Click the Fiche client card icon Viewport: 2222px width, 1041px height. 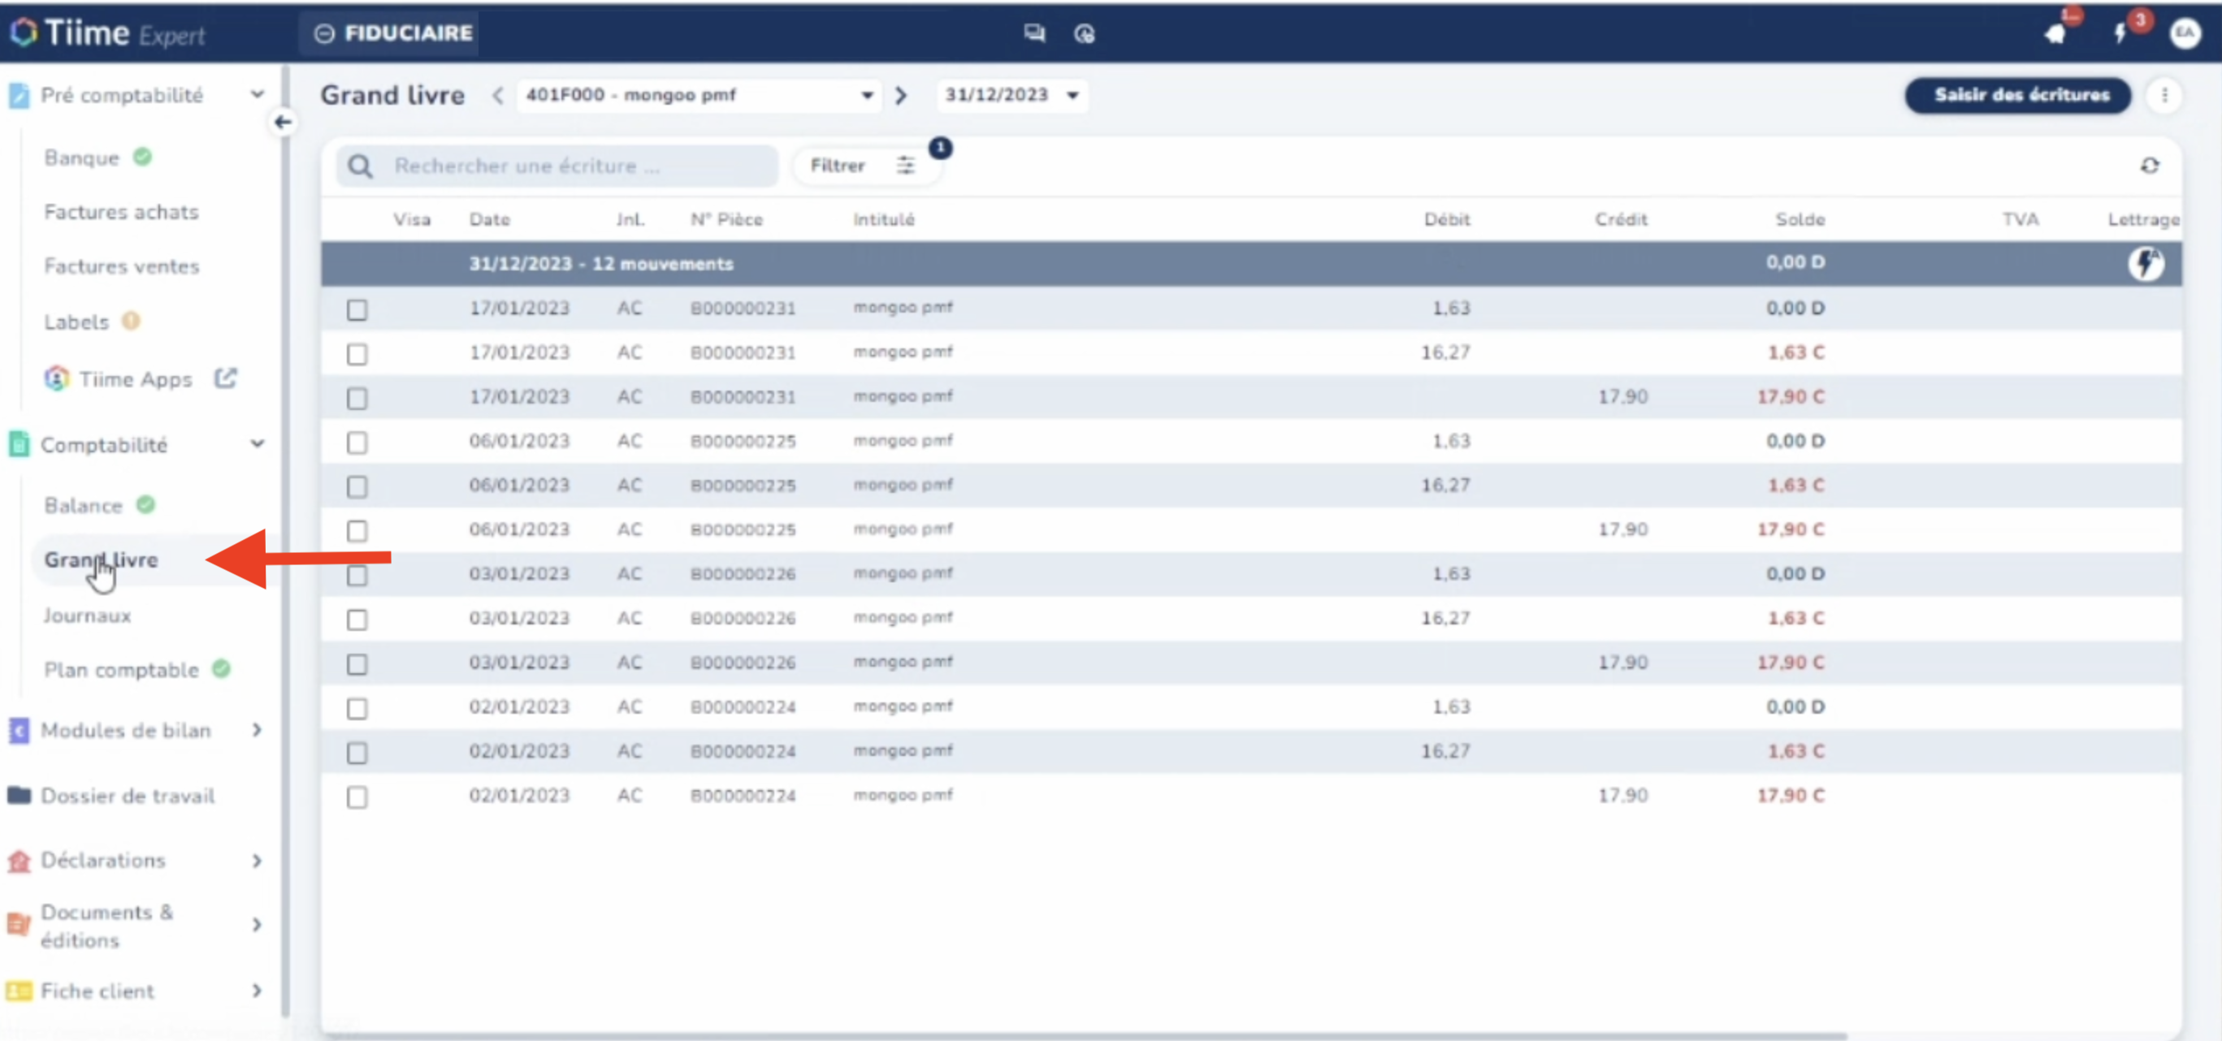tap(19, 990)
